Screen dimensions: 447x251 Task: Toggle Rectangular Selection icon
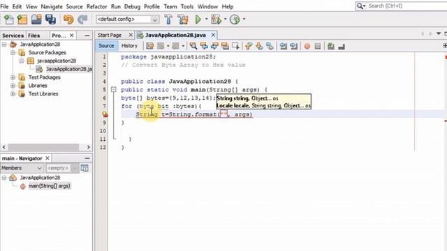[x=236, y=46]
